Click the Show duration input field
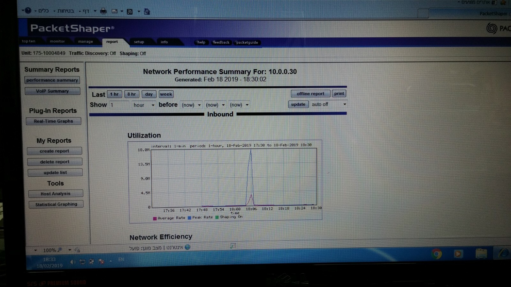The height and width of the screenshot is (287, 511). 120,105
